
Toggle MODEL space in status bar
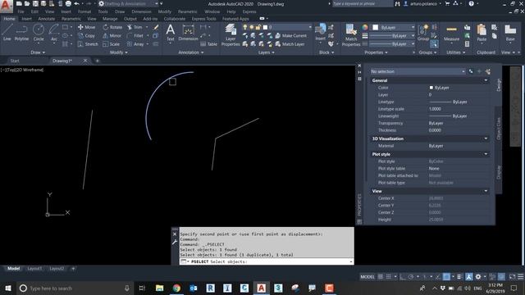coord(367,277)
